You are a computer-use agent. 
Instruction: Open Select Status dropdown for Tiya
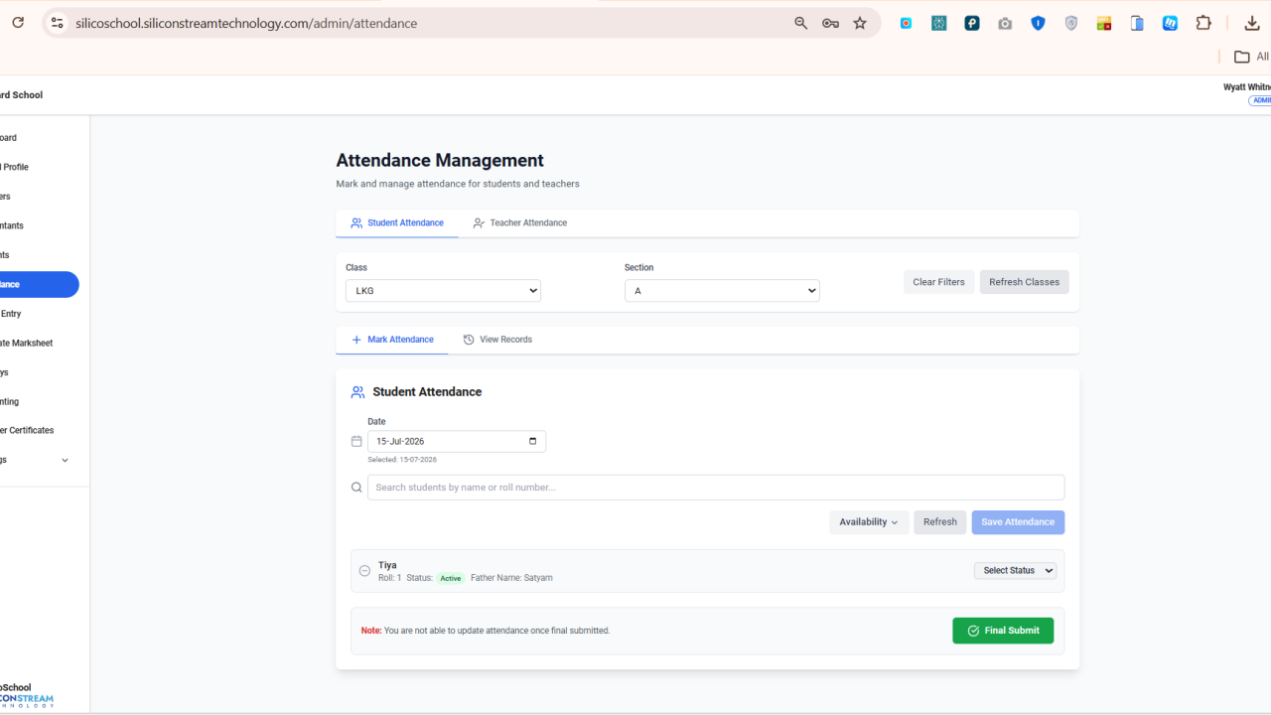1015,571
